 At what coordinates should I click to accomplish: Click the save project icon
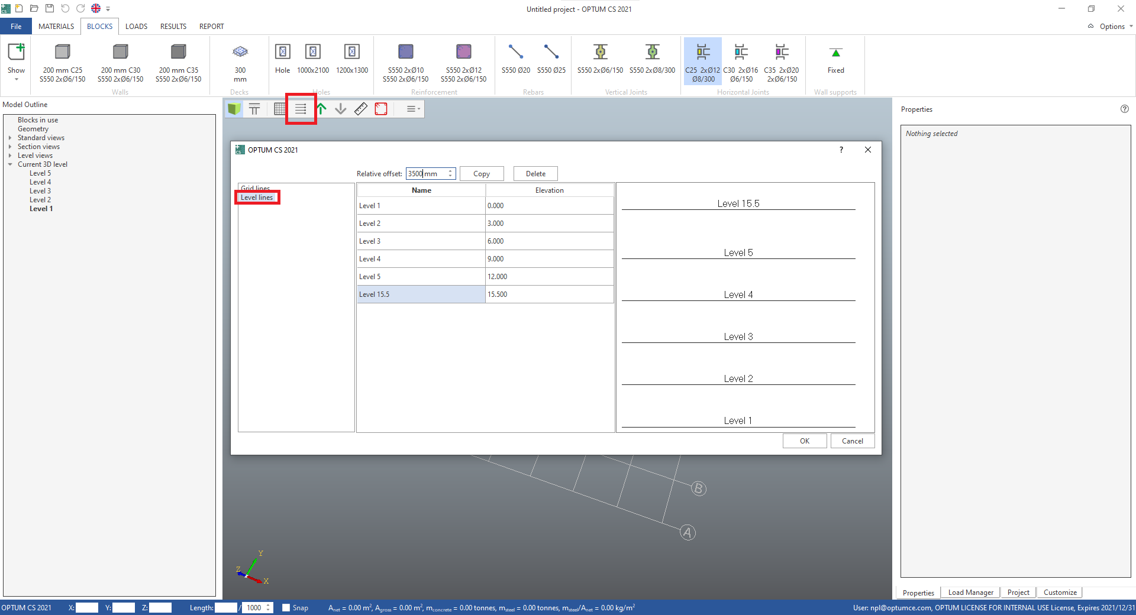[49, 8]
